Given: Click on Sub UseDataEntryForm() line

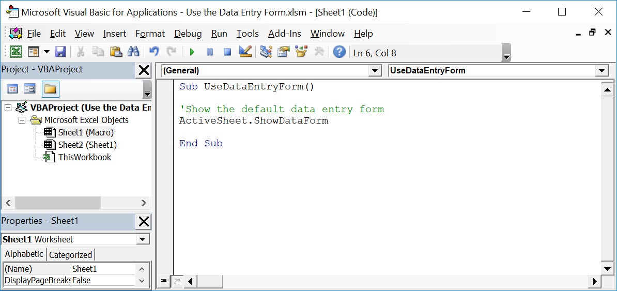Looking at the screenshot, I should pyautogui.click(x=246, y=87).
